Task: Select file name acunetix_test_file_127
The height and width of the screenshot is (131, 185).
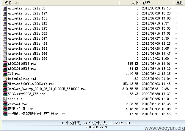Action: click(28, 14)
